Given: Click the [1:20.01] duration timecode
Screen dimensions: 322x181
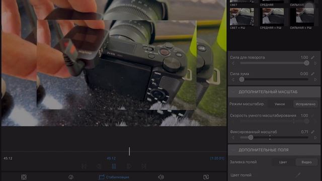Looking at the screenshot, I should 217,158.
